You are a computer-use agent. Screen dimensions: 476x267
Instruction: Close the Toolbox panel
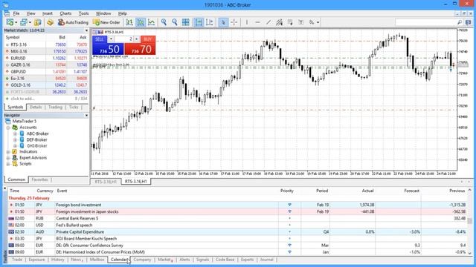point(5,188)
